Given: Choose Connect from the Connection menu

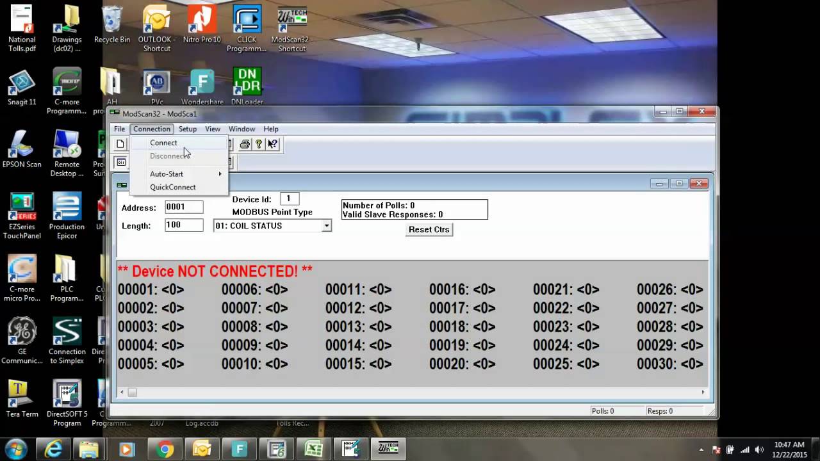Looking at the screenshot, I should click(x=179, y=143).
